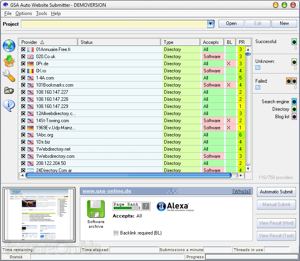Click the vertical scrollbar down arrow
This screenshot has height=261, width=300.
tap(248, 169)
